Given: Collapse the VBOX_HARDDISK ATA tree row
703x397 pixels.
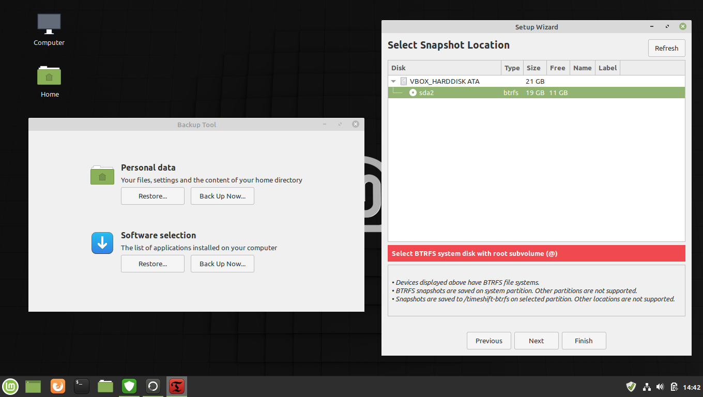Looking at the screenshot, I should coord(394,81).
